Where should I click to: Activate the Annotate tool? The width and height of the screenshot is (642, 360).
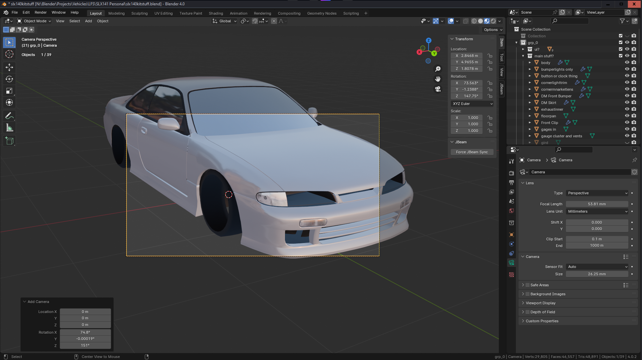pos(9,116)
